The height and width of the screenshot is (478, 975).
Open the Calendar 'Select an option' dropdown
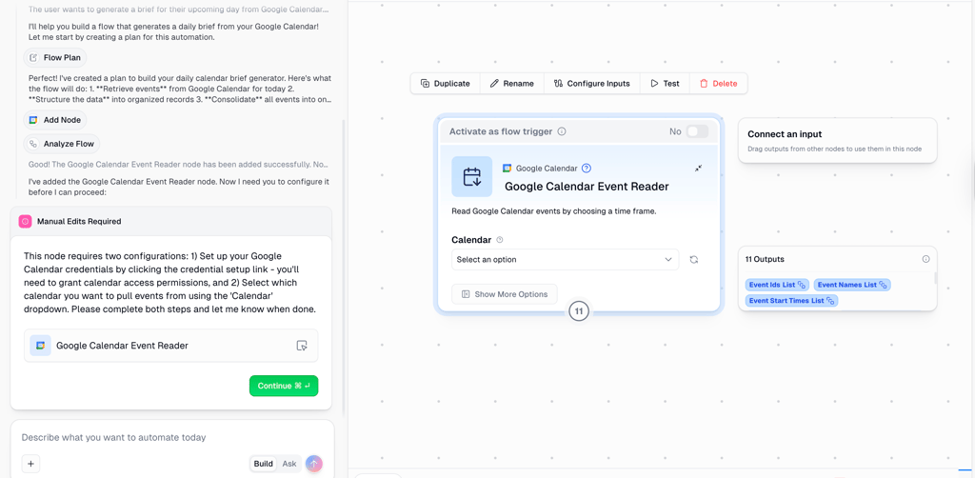coord(566,259)
